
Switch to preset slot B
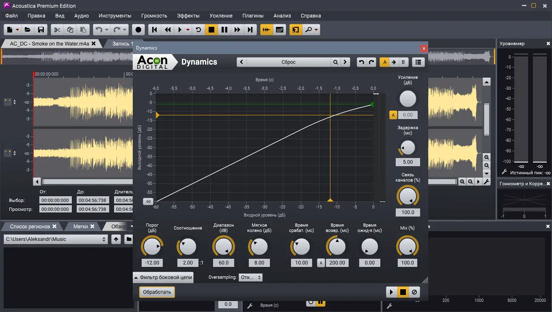click(403, 62)
